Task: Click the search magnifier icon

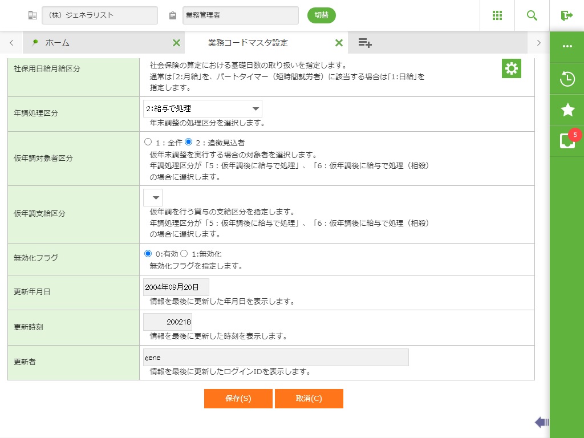Action: pos(532,15)
